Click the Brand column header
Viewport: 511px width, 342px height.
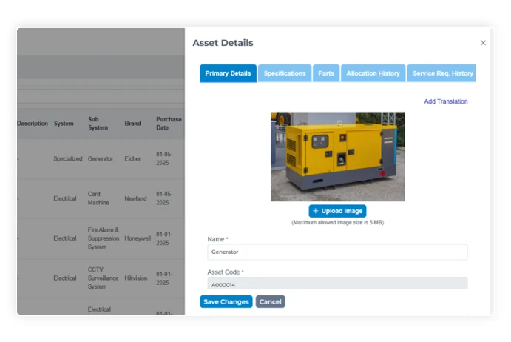pyautogui.click(x=132, y=124)
